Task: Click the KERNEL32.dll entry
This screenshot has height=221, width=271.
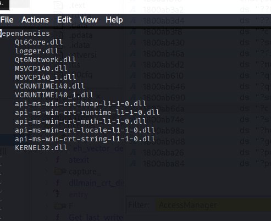Action: click(x=41, y=148)
